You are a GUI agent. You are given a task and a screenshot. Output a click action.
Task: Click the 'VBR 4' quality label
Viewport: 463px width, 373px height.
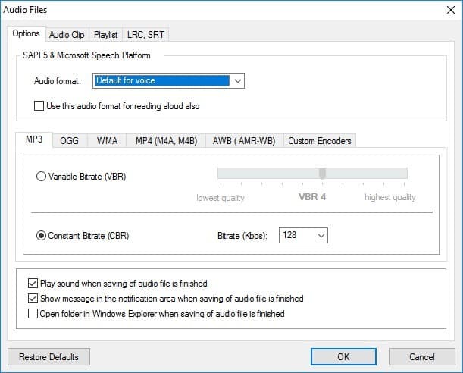click(x=312, y=196)
